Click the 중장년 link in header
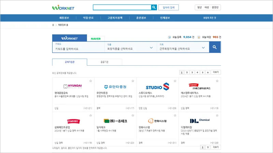 [215, 7]
